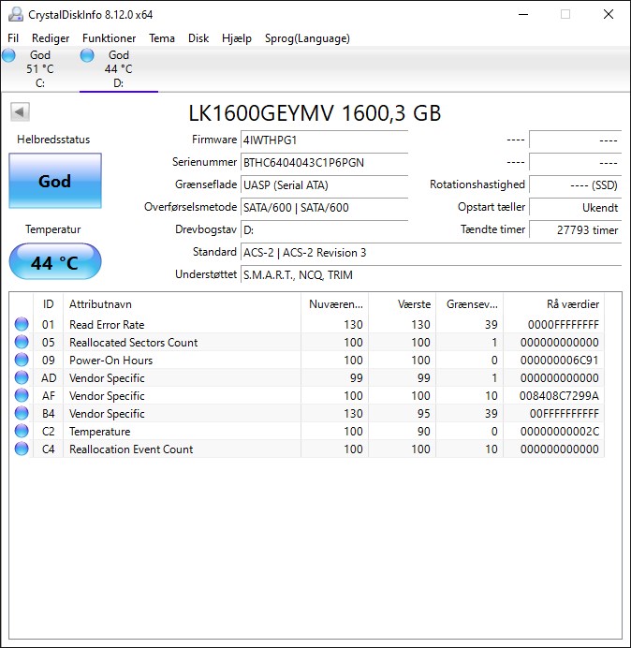Click the previous disk arrow button
The height and width of the screenshot is (648, 631).
(20, 111)
